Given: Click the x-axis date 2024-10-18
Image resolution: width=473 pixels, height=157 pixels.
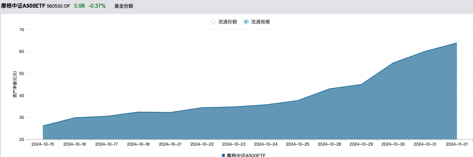Looking at the screenshot, I should (138, 144).
